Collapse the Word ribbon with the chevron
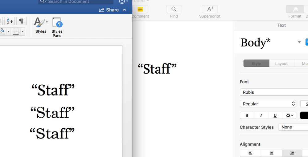This screenshot has height=157, width=308. [x=124, y=10]
